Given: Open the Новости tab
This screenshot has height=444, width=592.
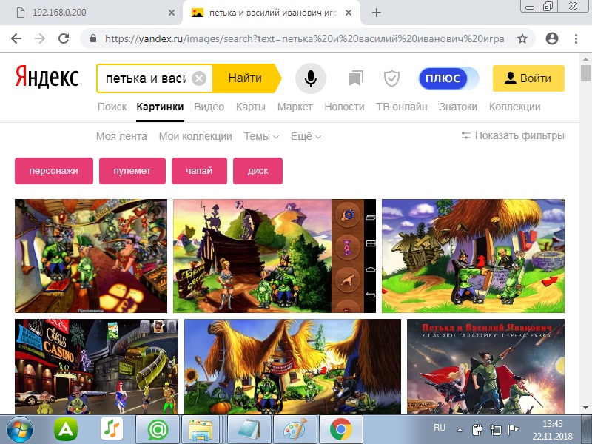Looking at the screenshot, I should click(344, 107).
